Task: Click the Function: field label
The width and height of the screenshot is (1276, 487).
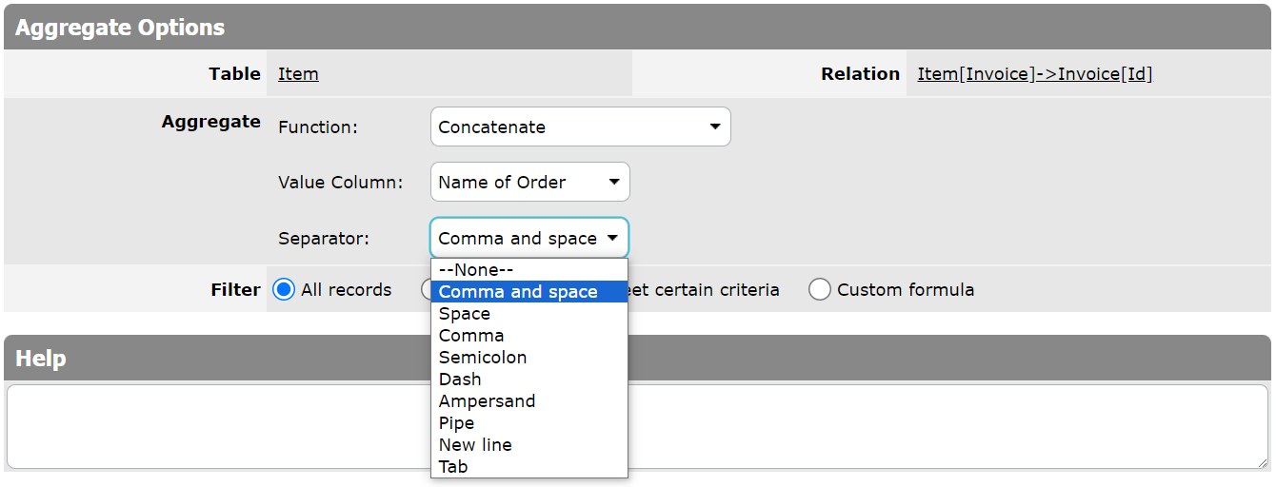Action: tap(318, 127)
